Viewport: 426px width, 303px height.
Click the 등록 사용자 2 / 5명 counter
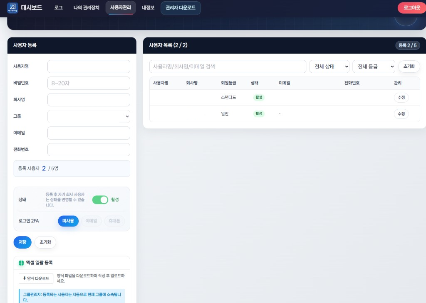[72, 169]
